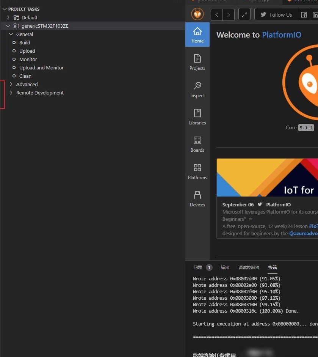Switch to the 问题 panel tab
The width and height of the screenshot is (318, 357).
click(198, 267)
